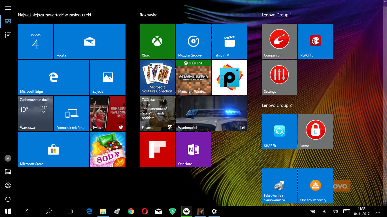Switch to the All apps list view
387x217 pixels.
[8, 35]
